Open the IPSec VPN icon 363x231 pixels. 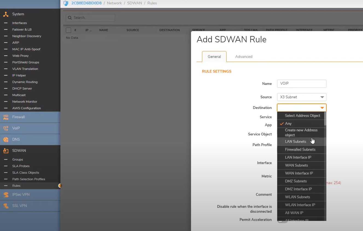pyautogui.click(x=6, y=195)
